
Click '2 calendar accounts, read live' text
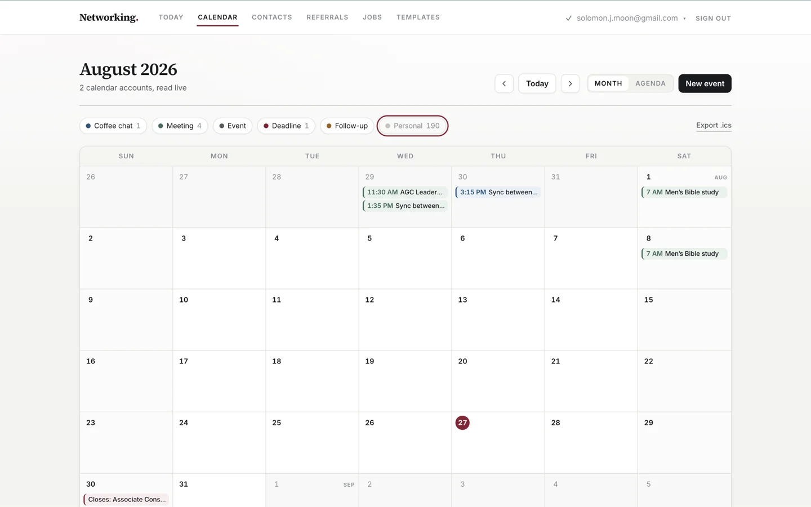pos(133,88)
